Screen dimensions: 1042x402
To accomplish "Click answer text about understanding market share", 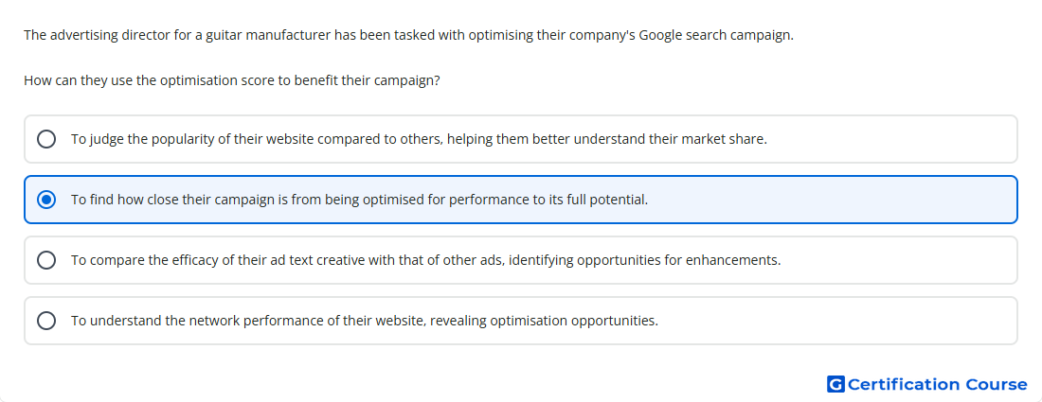I will tap(420, 139).
